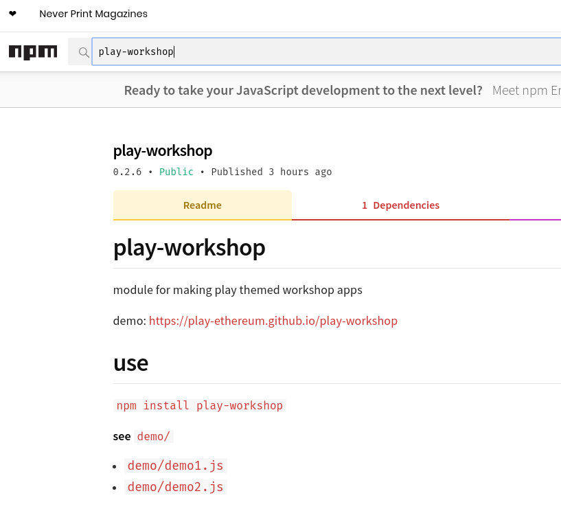The image size is (561, 522).
Task: Click 'Never Print Magazines' text
Action: 93,14
